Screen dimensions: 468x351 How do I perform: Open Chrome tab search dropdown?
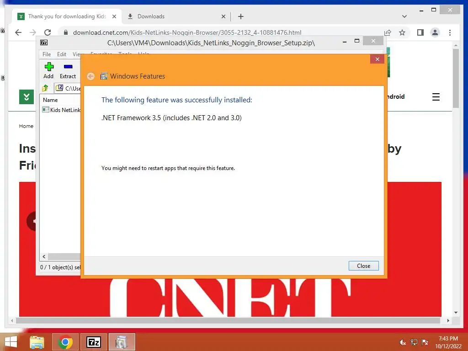pos(404,16)
